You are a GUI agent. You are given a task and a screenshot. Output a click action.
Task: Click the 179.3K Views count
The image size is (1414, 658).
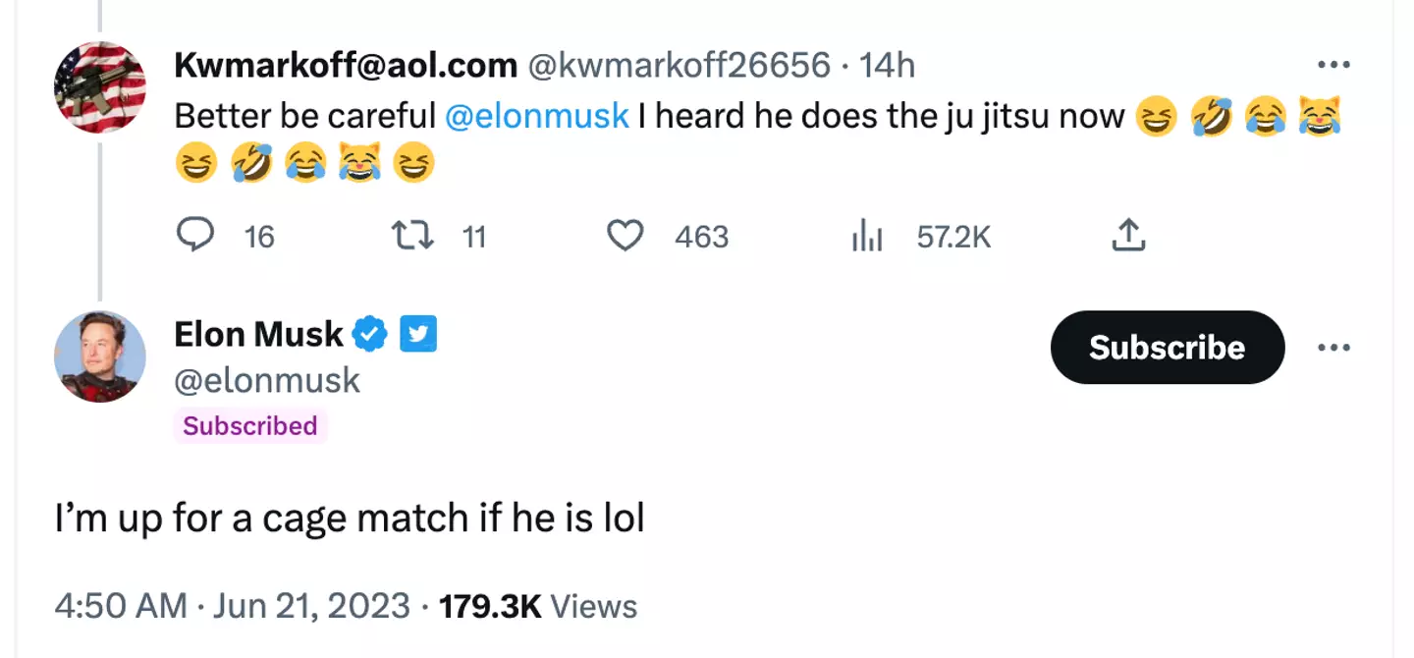[538, 606]
